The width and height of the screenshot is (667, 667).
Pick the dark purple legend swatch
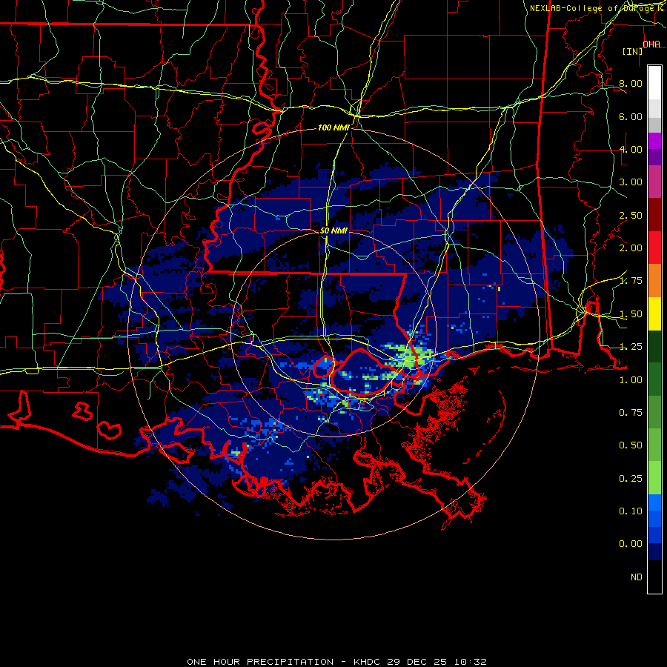pos(654,157)
